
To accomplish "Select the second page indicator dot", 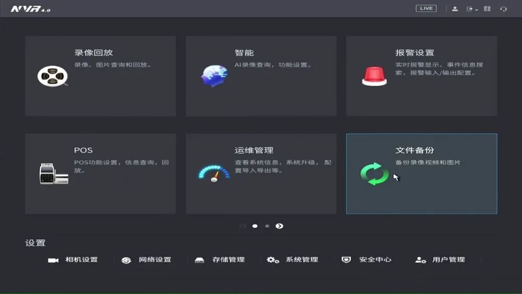I will click(x=267, y=226).
